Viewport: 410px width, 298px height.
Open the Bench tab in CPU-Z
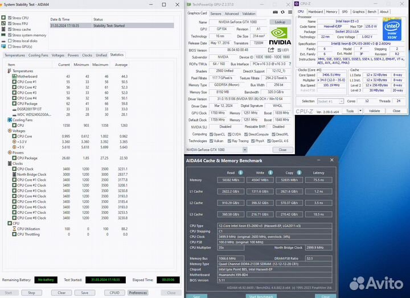pyautogui.click(x=372, y=12)
